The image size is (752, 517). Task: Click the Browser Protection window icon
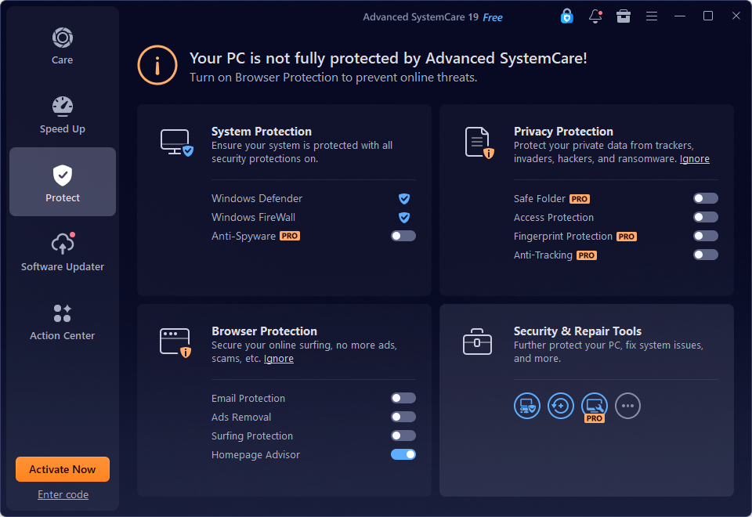coord(175,342)
